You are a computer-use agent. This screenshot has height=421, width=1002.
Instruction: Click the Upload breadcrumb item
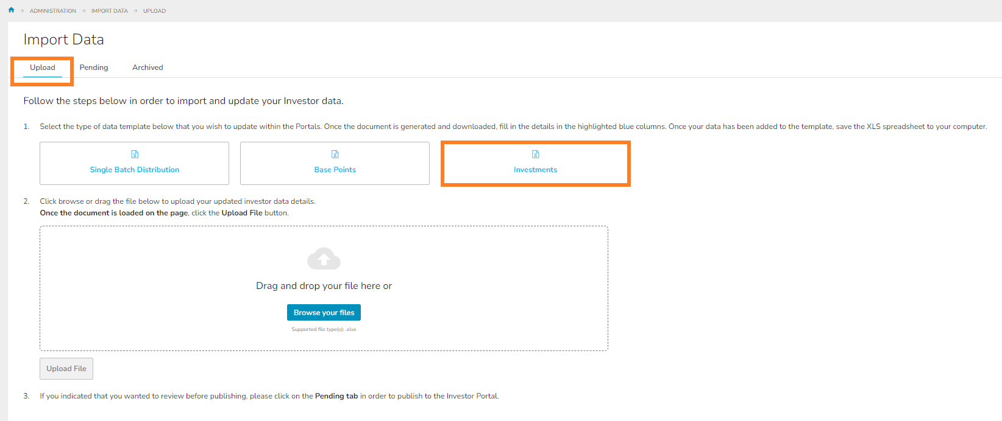[x=154, y=11]
